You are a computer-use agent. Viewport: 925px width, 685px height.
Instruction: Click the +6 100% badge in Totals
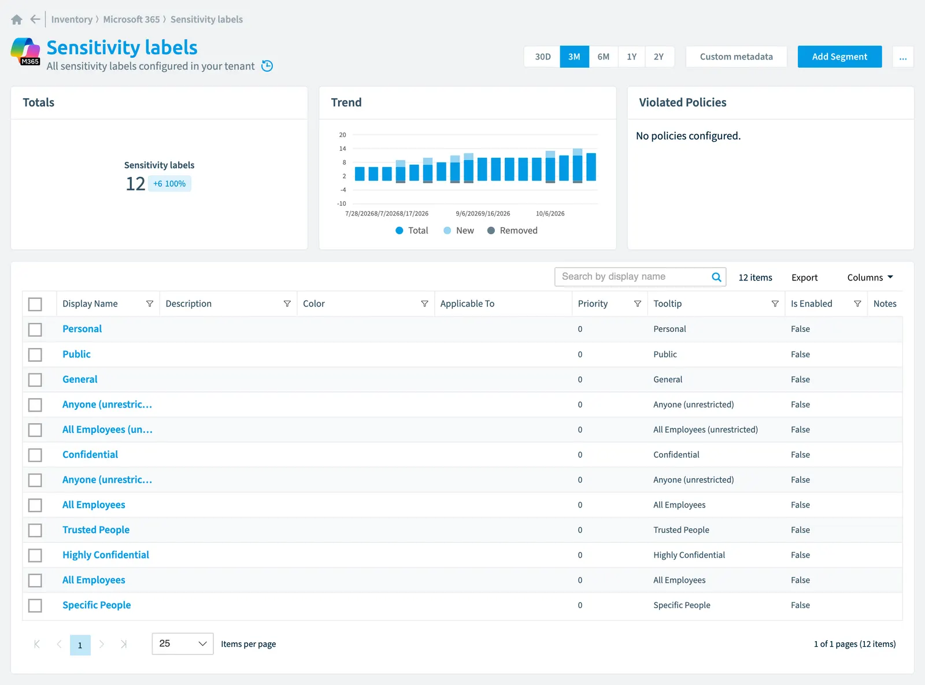pyautogui.click(x=169, y=184)
